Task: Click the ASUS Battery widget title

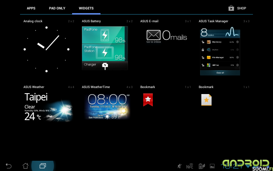Action: point(91,21)
